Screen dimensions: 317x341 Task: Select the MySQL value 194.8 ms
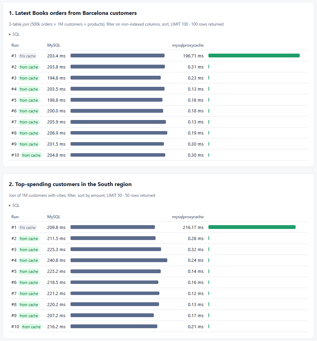click(56, 78)
